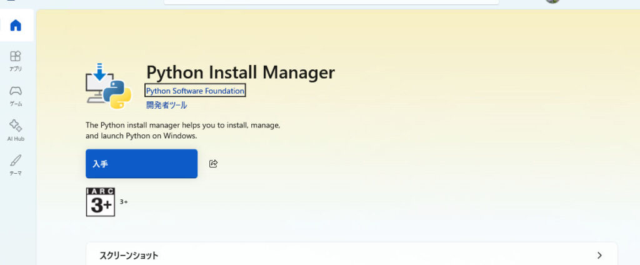Viewport: 640px width, 265px height.
Task: Open the アプリ (Apps) section
Action: click(16, 60)
